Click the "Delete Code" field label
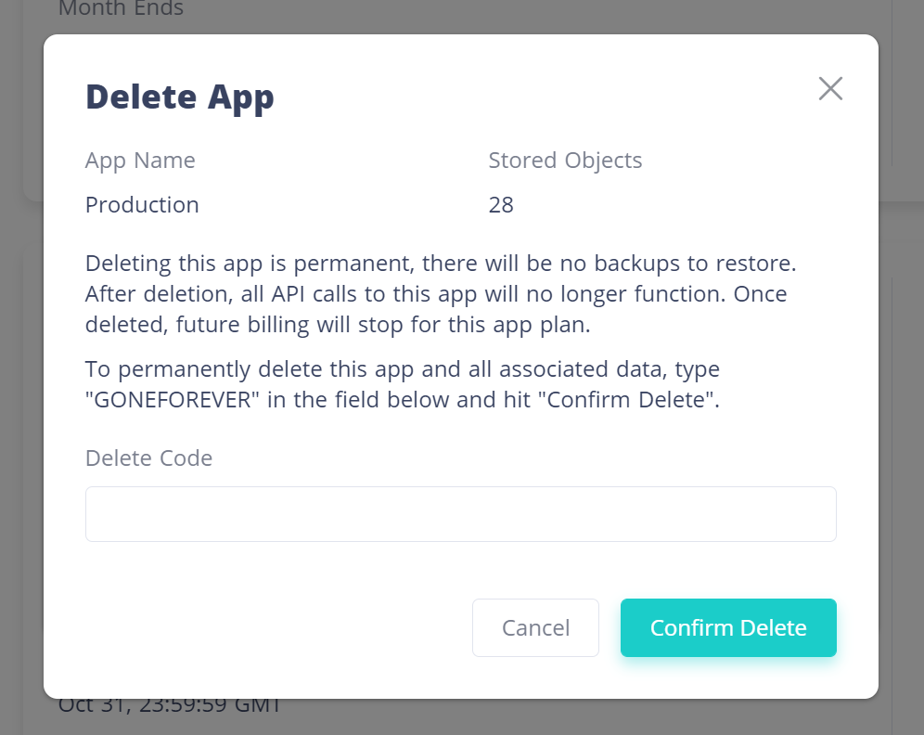The width and height of the screenshot is (924, 735). click(x=148, y=458)
